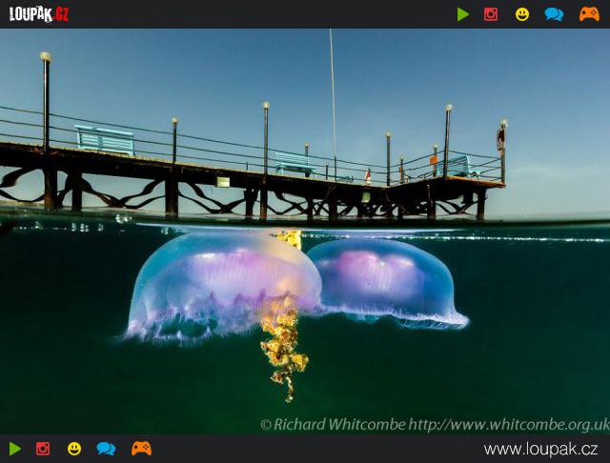Click the LOUPAK.CZ logo
Viewport: 610px width, 463px height.
[39, 14]
